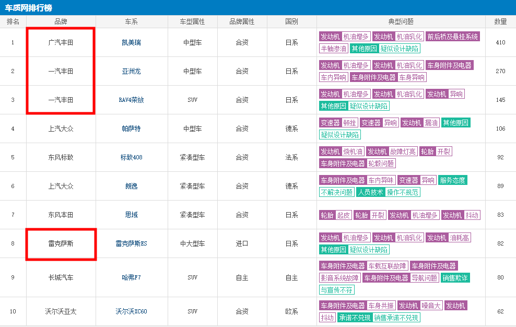Open the 凯美瑞 model details link
The width and height of the screenshot is (516, 327).
pyautogui.click(x=131, y=42)
